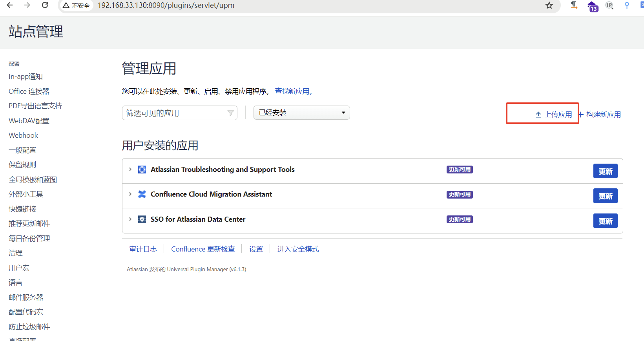Click 上传应用 link

[x=558, y=115]
